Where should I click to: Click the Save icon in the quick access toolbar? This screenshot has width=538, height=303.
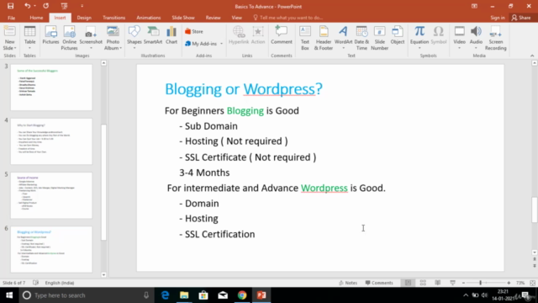click(10, 6)
